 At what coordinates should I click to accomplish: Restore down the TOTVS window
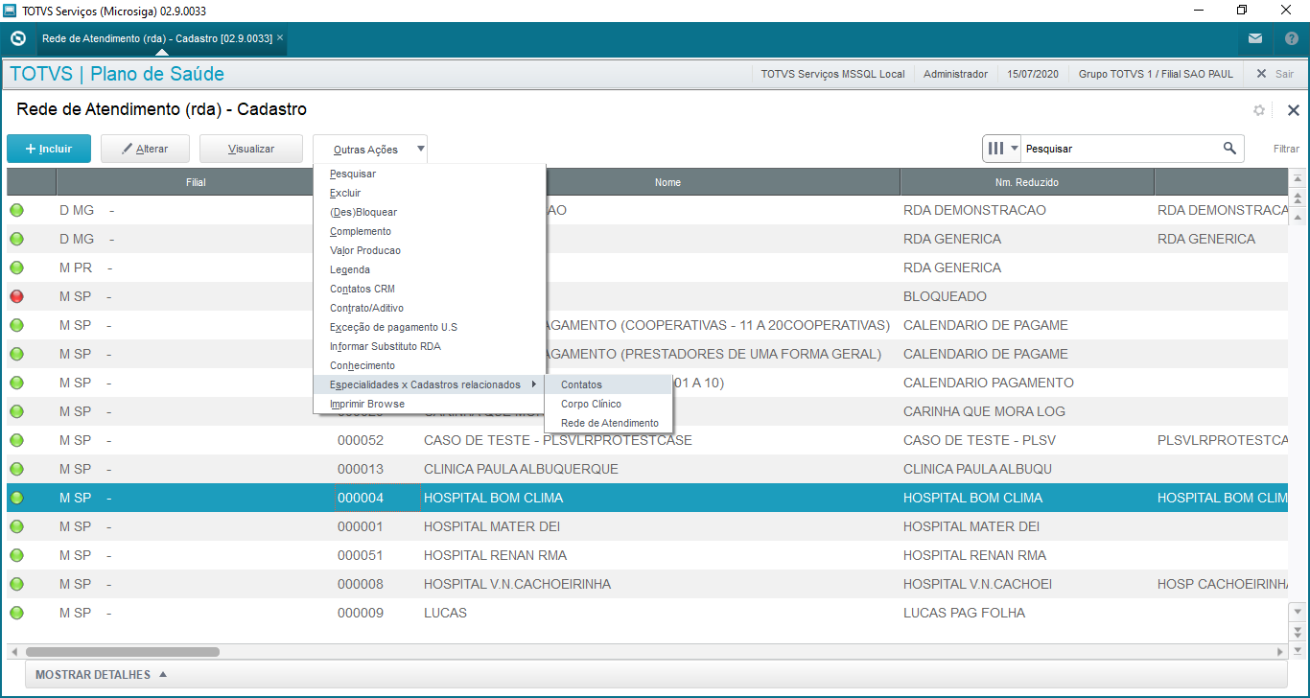(x=1242, y=11)
